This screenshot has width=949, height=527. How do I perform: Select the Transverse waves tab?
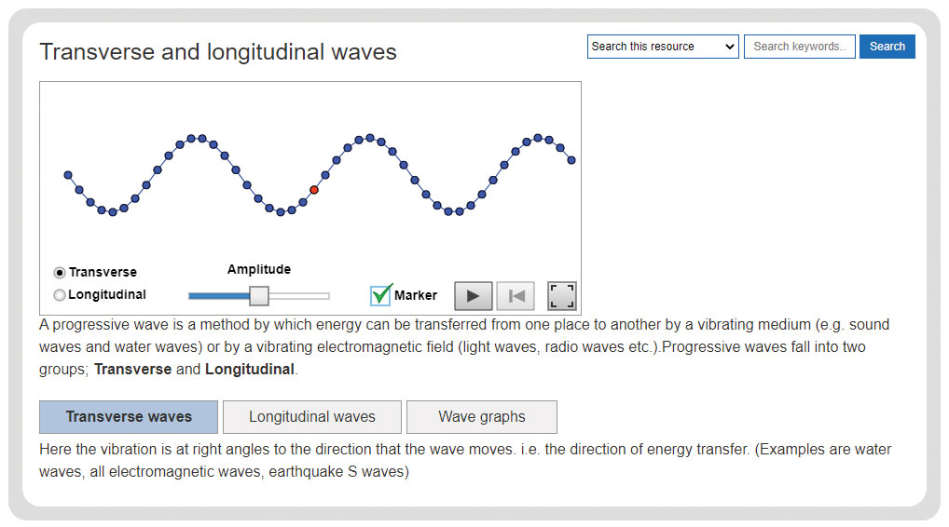[x=129, y=417]
